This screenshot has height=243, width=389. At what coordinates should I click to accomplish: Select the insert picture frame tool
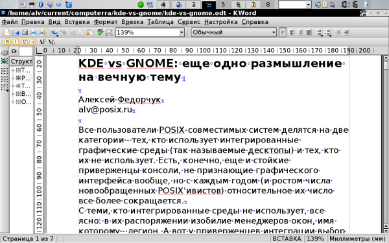coord(5,61)
